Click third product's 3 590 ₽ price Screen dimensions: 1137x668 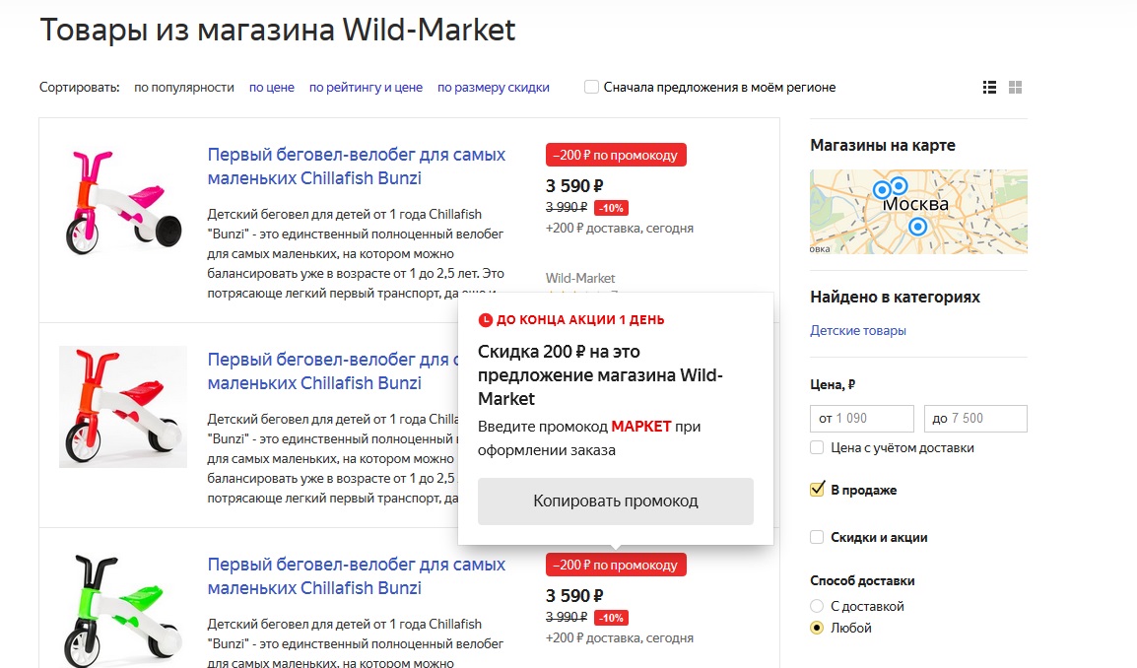[x=574, y=596]
